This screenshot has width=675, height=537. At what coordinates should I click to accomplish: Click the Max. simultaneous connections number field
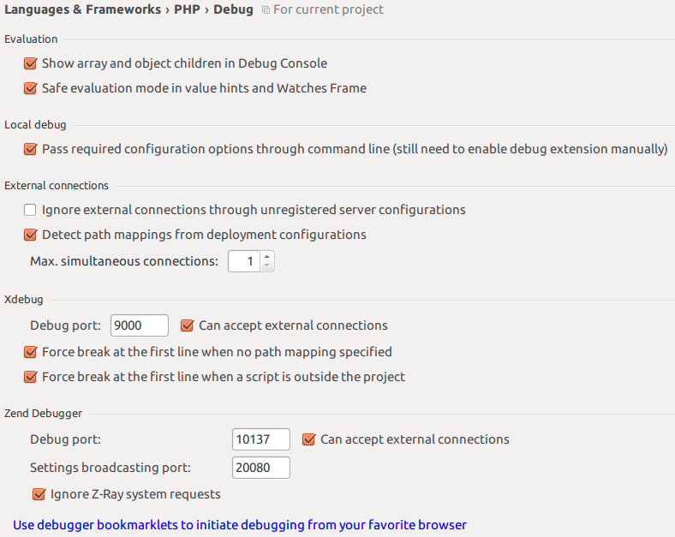point(244,261)
